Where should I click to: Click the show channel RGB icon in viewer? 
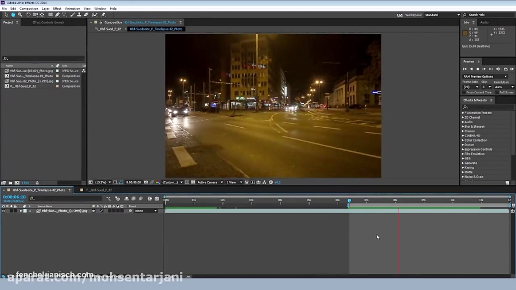(158, 182)
